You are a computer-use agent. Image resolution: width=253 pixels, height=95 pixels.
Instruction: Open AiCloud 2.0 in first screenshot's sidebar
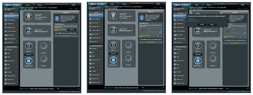[x=11, y=42]
